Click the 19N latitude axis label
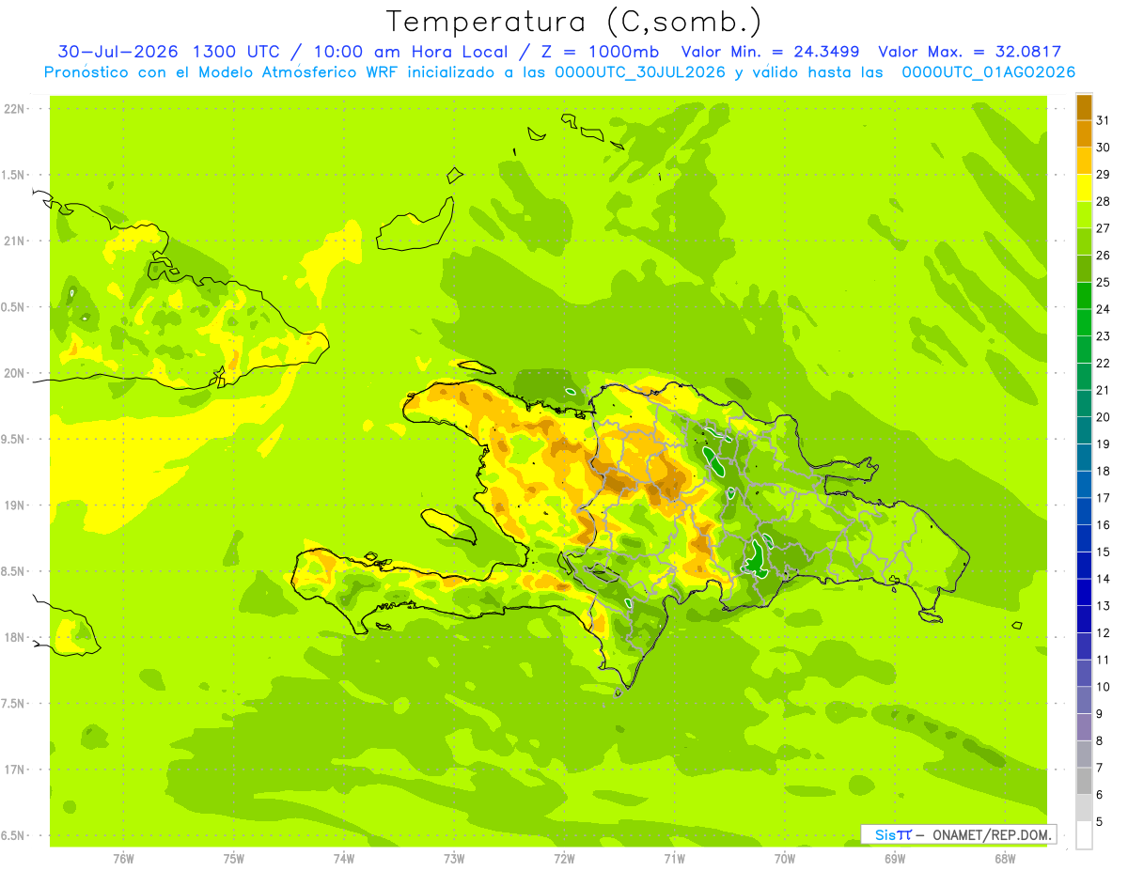 coord(15,505)
